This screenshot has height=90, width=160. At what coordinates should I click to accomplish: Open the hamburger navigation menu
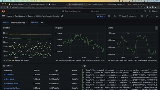click(x=3, y=16)
